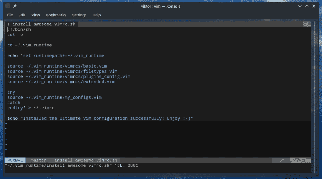Click the 18L, 388C file info message

tap(126, 165)
